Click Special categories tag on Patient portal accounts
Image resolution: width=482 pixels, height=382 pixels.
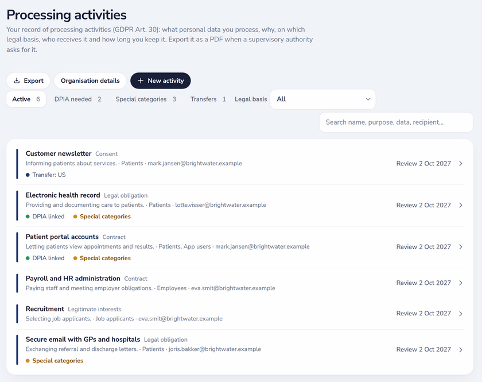102,258
